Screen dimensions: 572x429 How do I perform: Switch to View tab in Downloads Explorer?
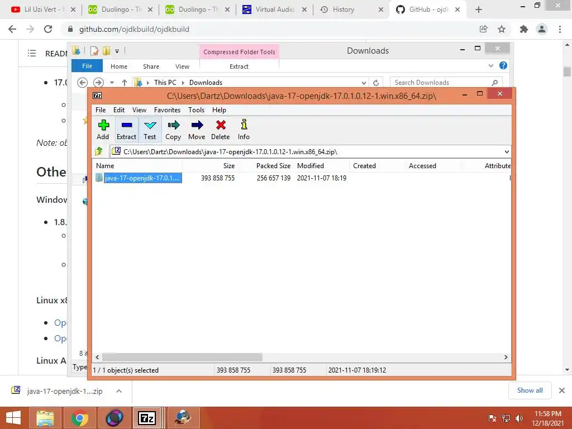click(x=182, y=66)
